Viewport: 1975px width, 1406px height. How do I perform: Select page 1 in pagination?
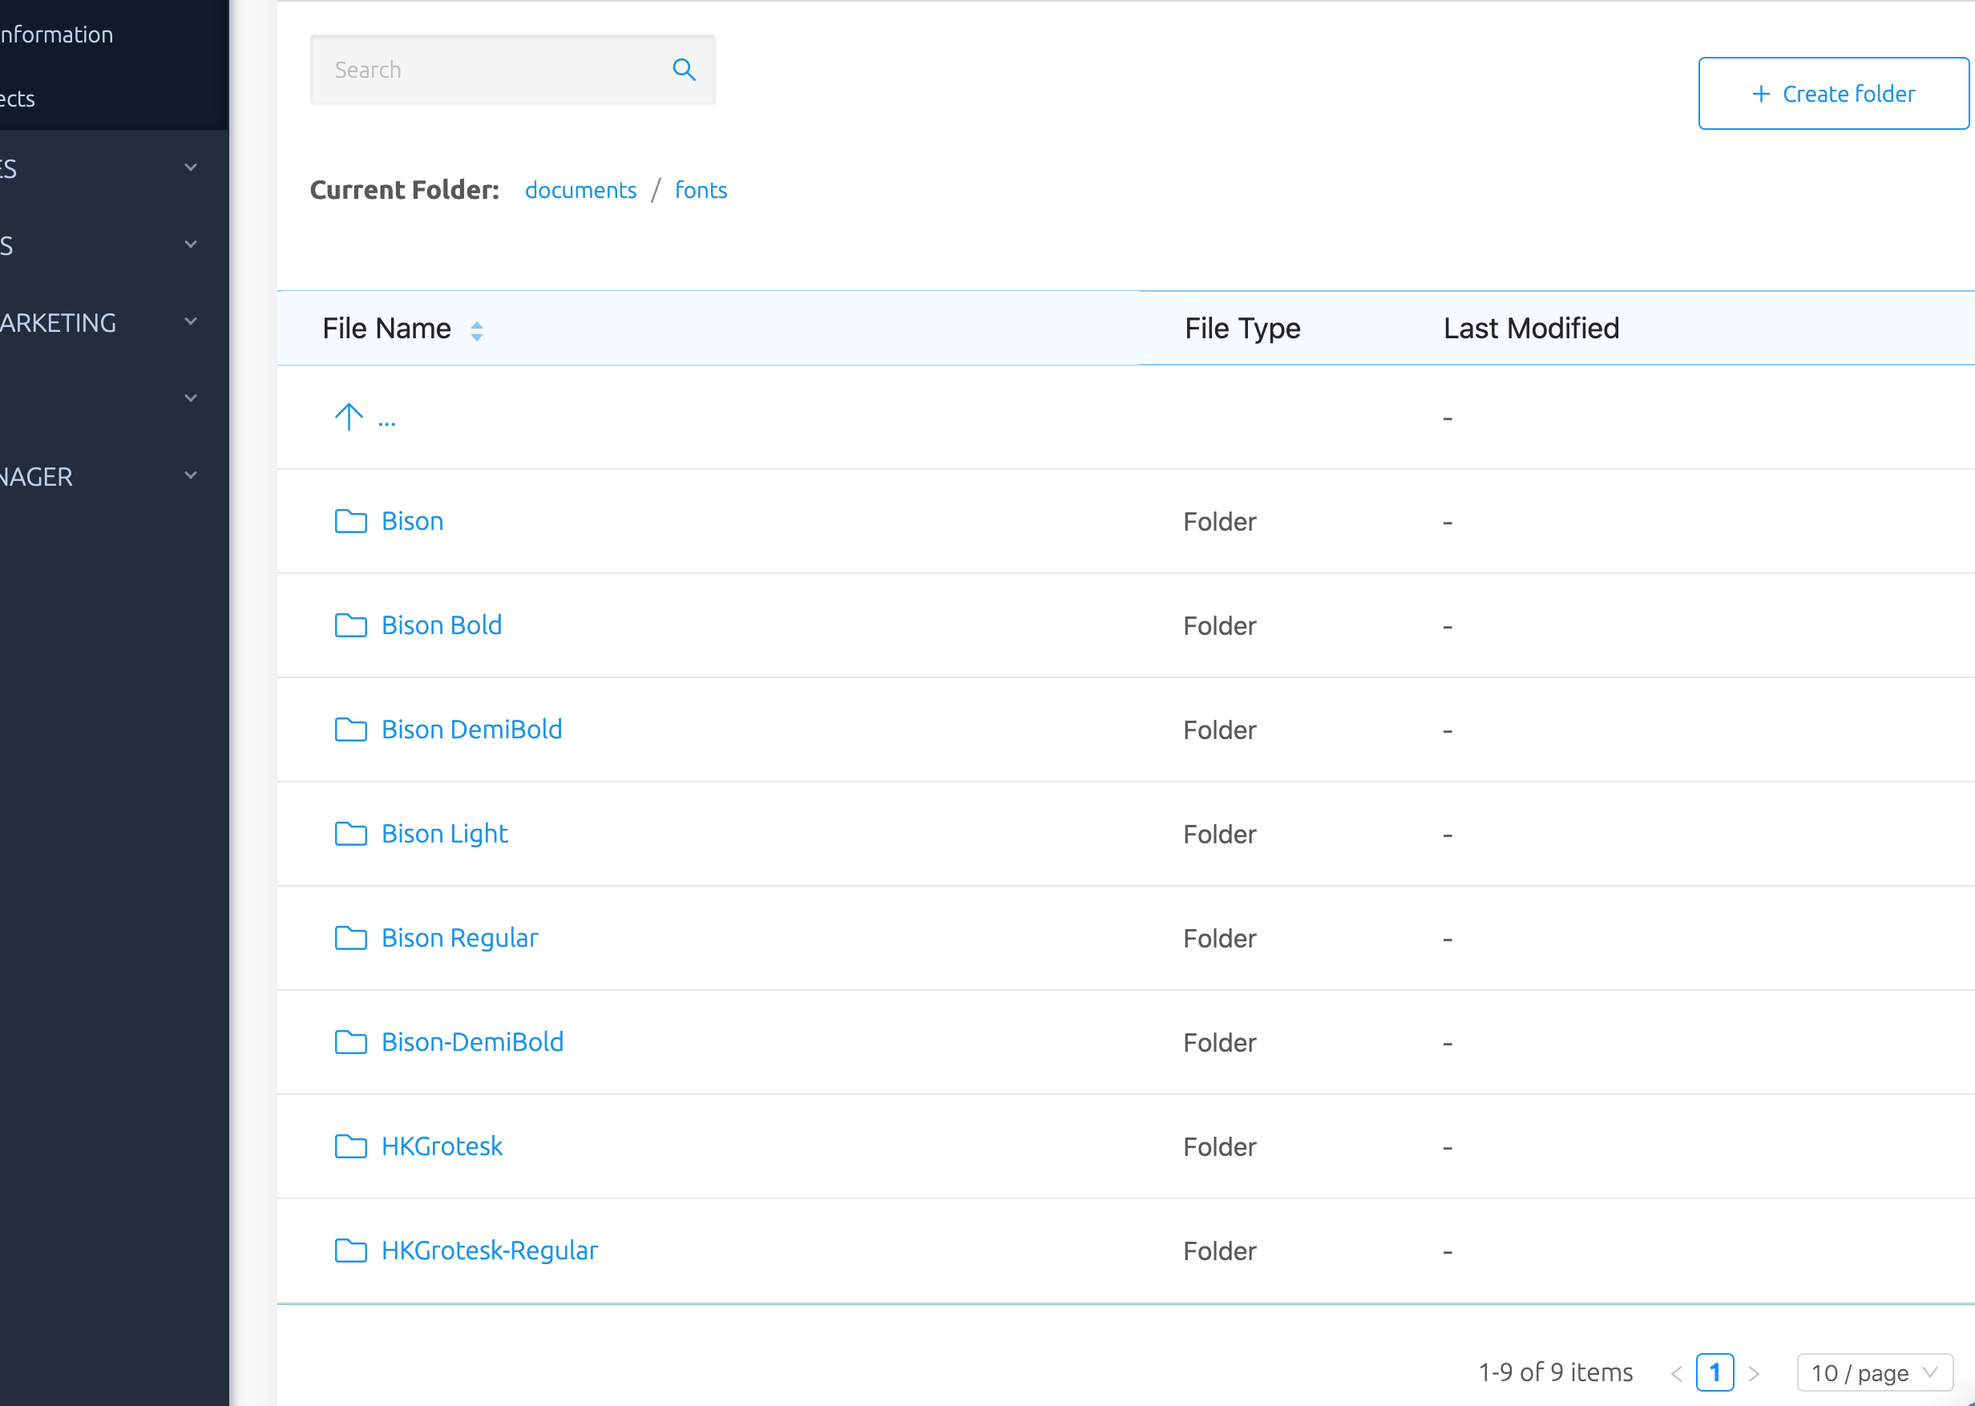[1714, 1372]
